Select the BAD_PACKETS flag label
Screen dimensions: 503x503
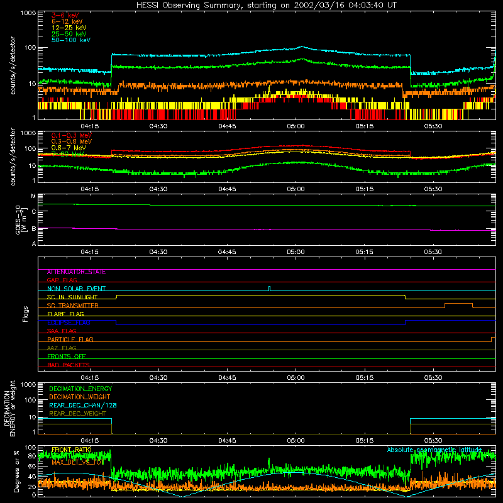pos(69,365)
